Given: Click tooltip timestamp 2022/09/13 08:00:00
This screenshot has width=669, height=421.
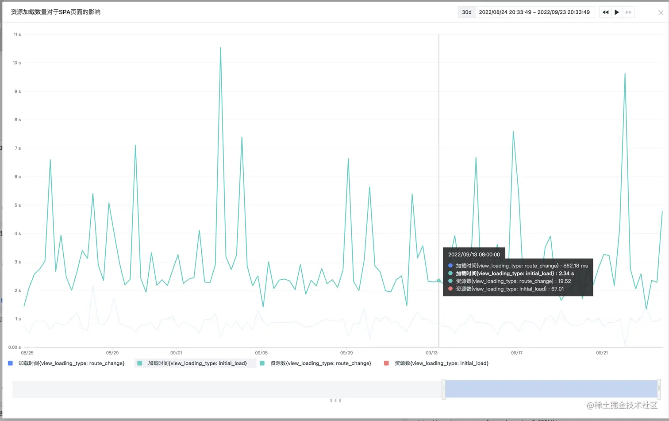Looking at the screenshot, I should (474, 255).
